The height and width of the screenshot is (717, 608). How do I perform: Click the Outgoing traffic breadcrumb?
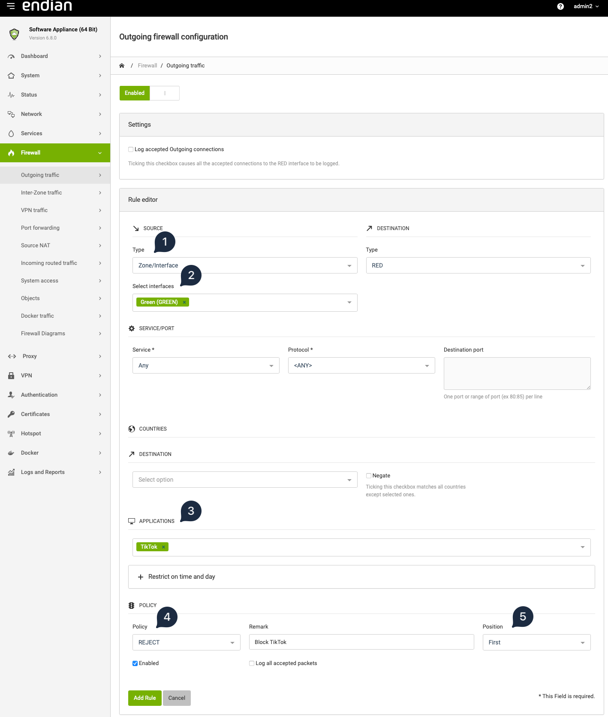pos(186,66)
